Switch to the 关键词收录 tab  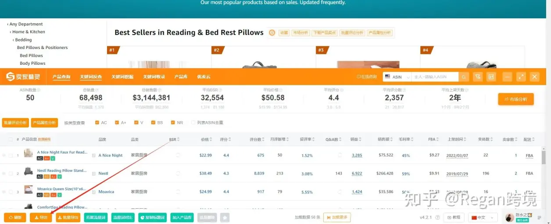[x=154, y=77]
